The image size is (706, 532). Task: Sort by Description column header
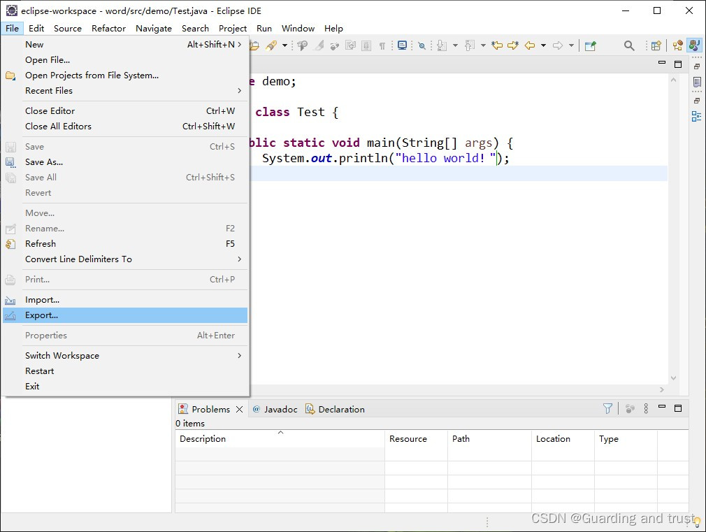tap(280, 439)
